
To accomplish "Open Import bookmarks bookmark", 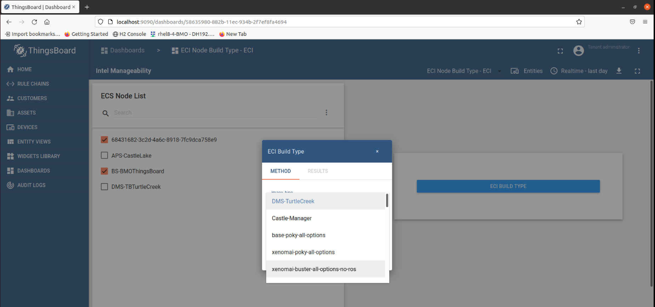I will coord(32,34).
